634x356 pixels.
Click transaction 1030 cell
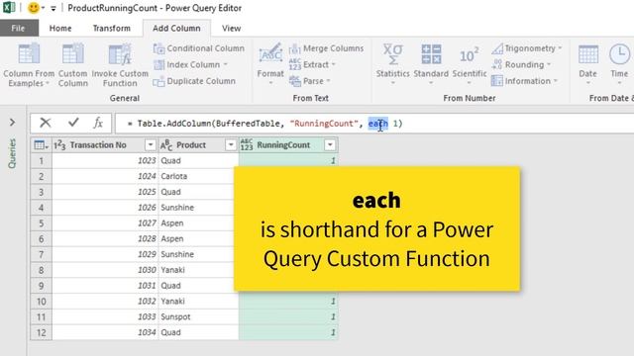tap(105, 270)
